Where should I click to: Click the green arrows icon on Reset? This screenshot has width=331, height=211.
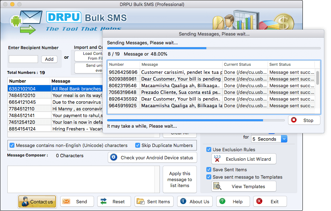pos(104,201)
